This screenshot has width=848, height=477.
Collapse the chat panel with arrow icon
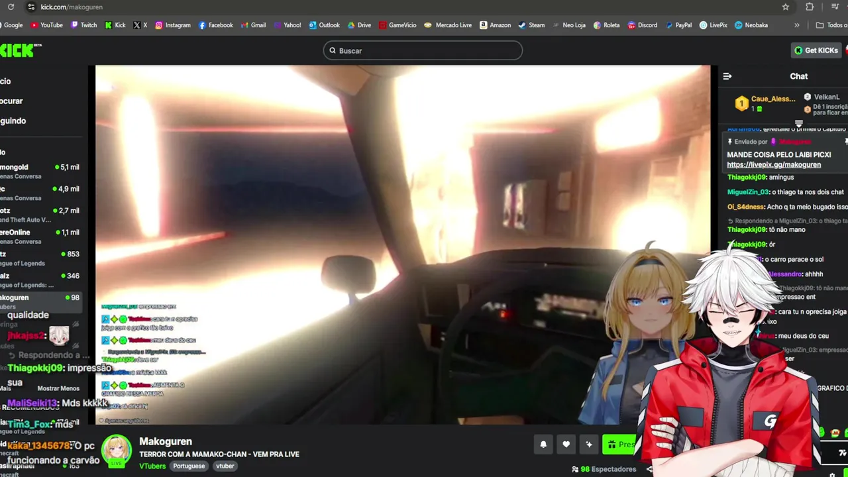(727, 76)
